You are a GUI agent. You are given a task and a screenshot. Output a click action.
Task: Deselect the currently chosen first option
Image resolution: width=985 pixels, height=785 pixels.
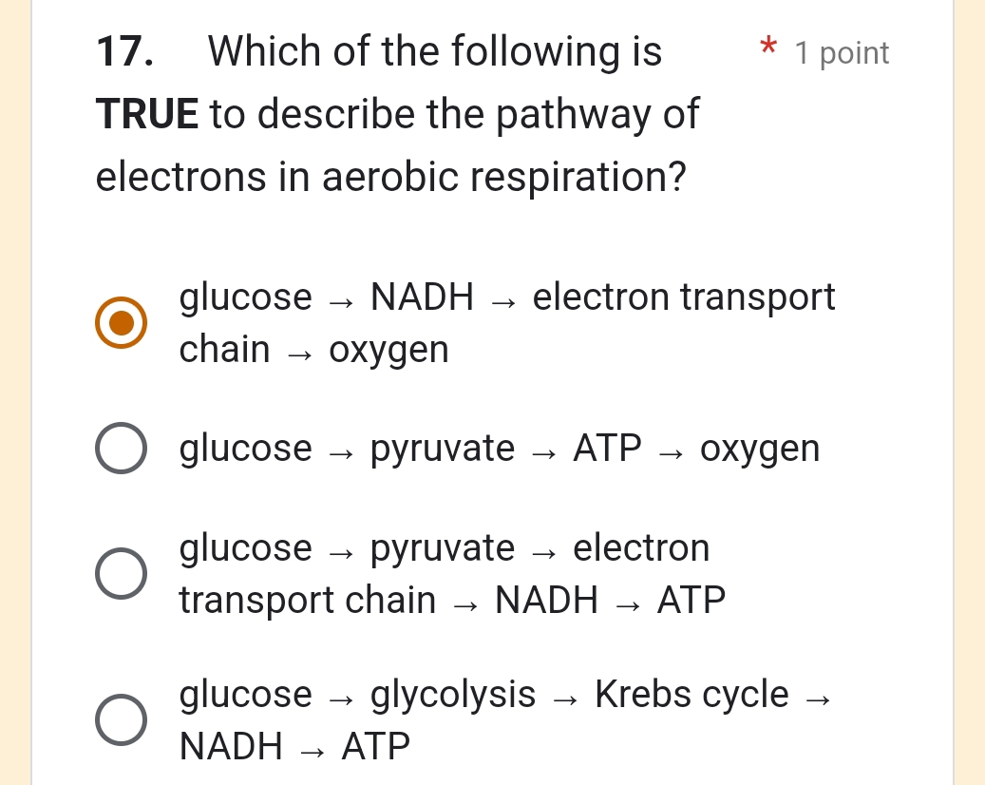(122, 322)
